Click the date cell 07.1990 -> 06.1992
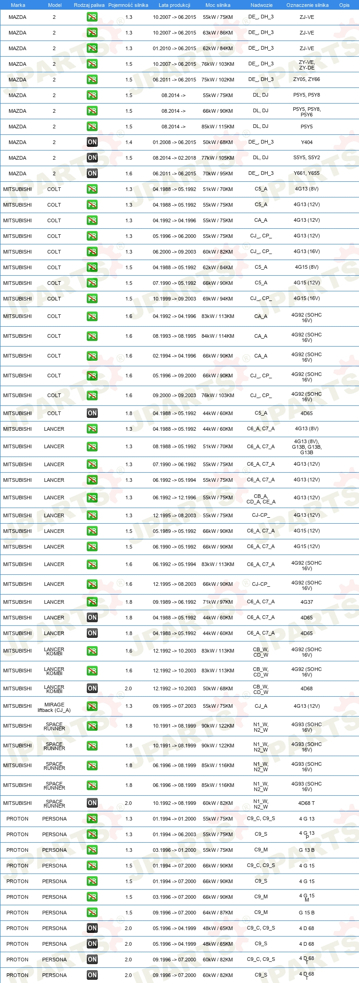Viewport: 359px width, 983px height. pos(174,464)
